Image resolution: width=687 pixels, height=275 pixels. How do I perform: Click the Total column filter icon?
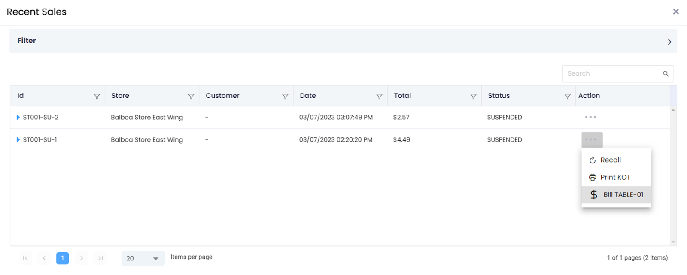click(x=473, y=97)
